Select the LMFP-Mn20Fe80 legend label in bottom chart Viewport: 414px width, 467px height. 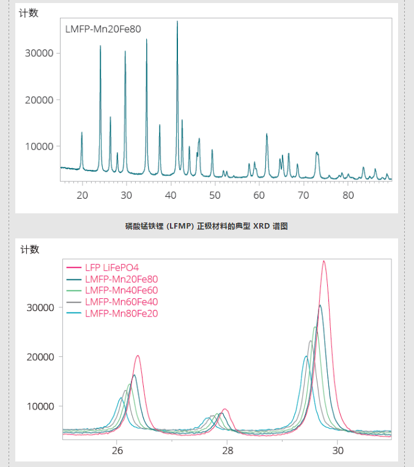[121, 279]
